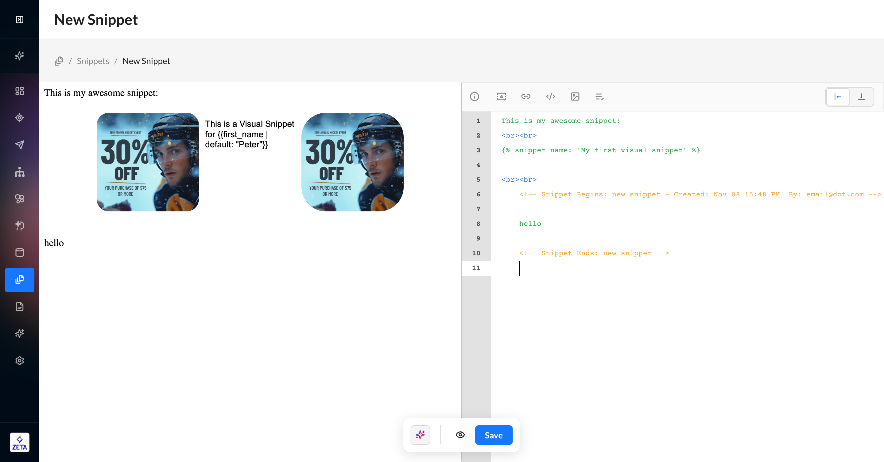Go to Snippets breadcrumb link
Screen dimensions: 884x462
(x=93, y=61)
